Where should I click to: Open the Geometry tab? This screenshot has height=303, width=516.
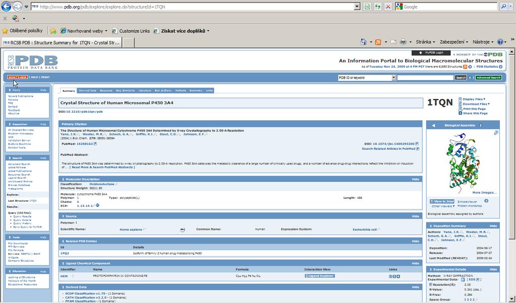tap(196, 91)
